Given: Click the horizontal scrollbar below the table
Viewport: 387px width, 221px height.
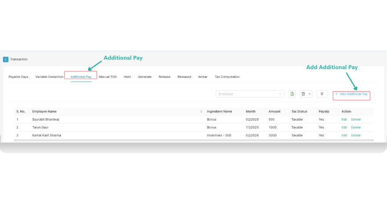Looking at the screenshot, I should coord(193,141).
